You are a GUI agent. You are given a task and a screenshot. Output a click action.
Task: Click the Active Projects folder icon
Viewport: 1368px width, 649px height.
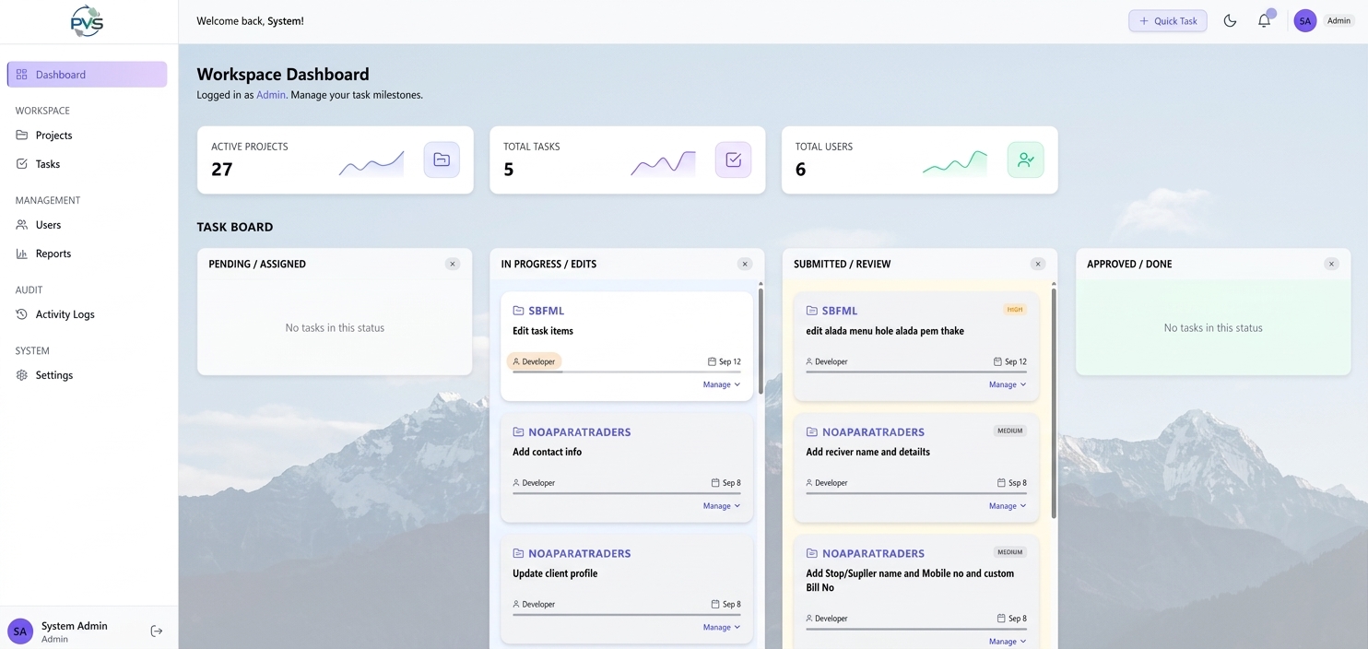pos(442,160)
